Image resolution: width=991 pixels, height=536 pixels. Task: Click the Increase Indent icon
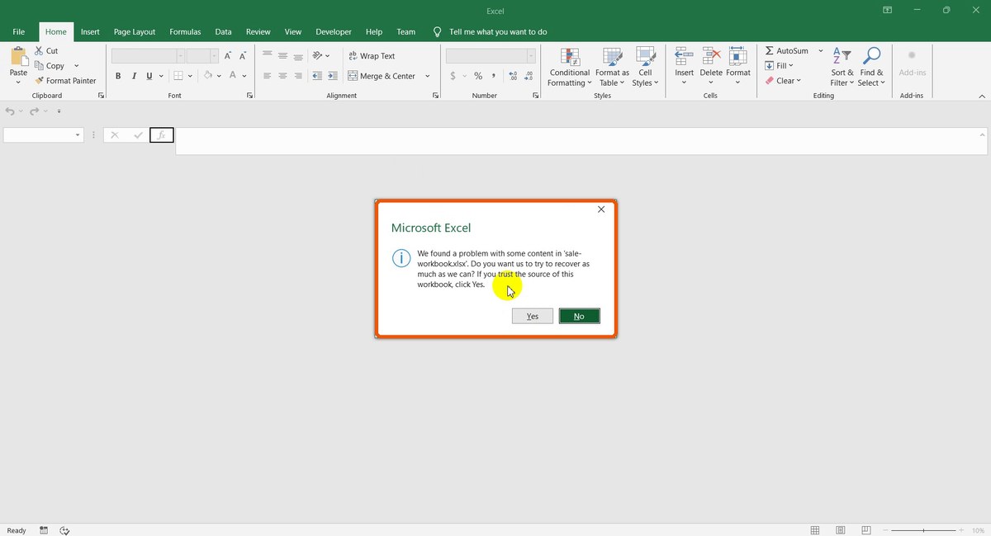point(332,76)
